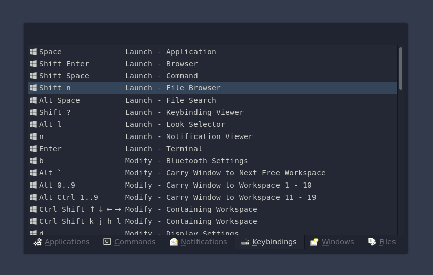Click the Notifications tab icon
The width and height of the screenshot is (433, 275).
pos(174,242)
